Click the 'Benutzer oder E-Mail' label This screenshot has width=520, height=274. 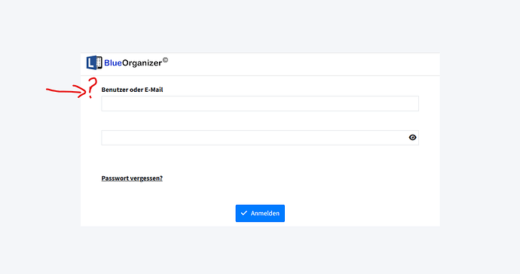click(x=132, y=90)
